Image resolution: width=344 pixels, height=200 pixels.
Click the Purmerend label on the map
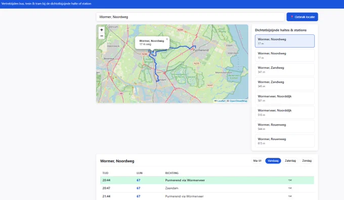(x=201, y=50)
